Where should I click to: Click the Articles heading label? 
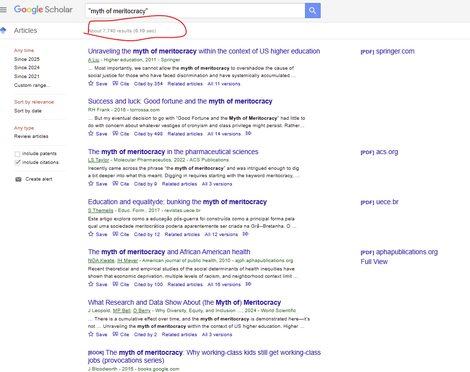tap(26, 30)
